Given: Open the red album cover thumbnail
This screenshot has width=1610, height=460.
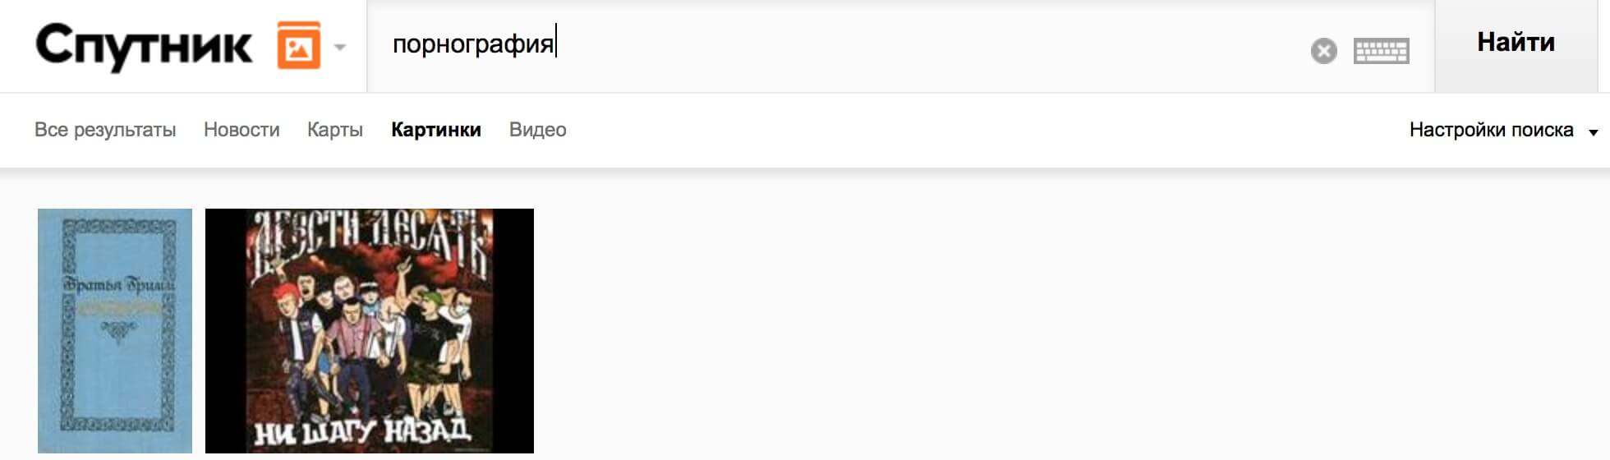Looking at the screenshot, I should 370,331.
